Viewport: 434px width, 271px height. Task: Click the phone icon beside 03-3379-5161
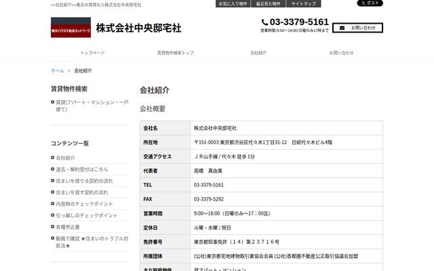point(264,22)
